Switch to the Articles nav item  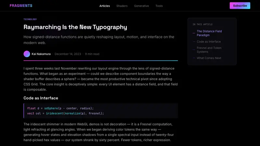coord(105,6)
